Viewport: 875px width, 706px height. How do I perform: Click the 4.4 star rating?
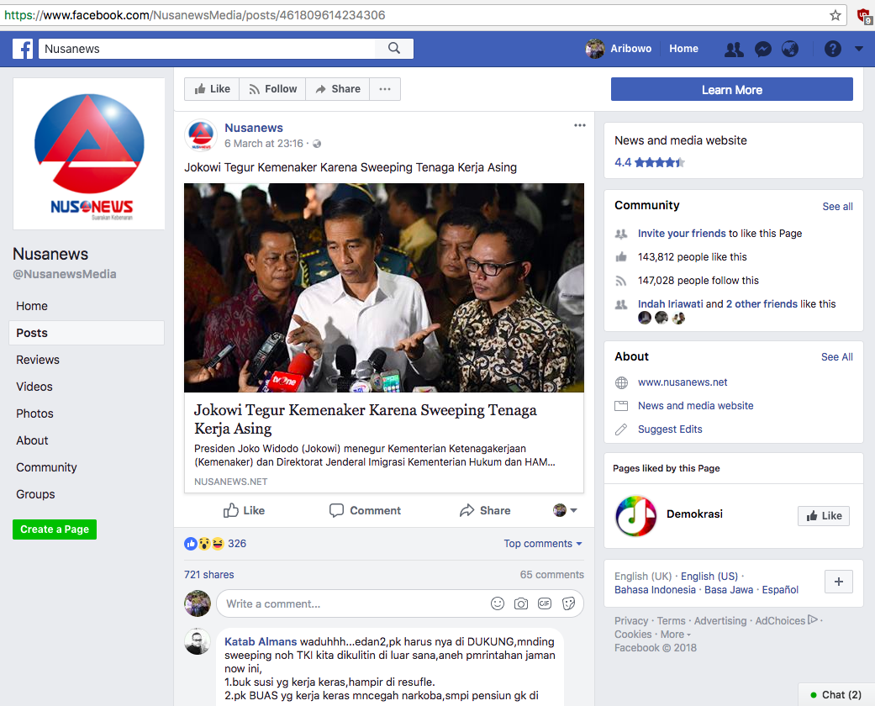tap(650, 162)
